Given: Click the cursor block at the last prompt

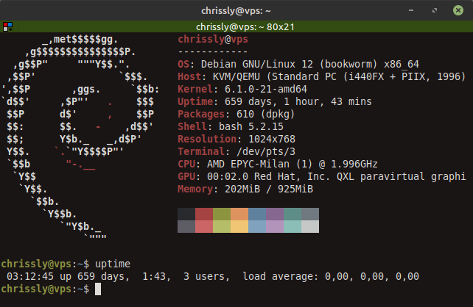Looking at the screenshot, I should [x=98, y=289].
